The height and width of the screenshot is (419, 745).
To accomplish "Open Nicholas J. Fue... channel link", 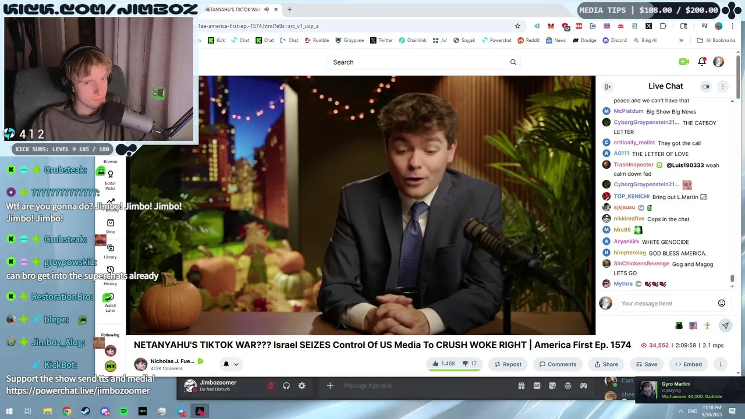I will pos(172,361).
